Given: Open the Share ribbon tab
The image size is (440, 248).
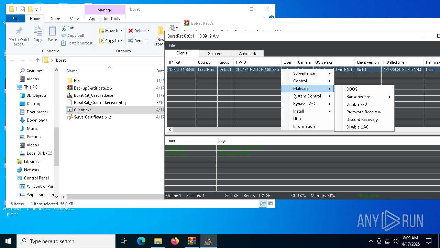Looking at the screenshot, I should click(55, 19).
